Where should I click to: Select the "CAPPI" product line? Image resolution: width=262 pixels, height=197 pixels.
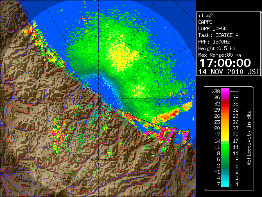205,22
